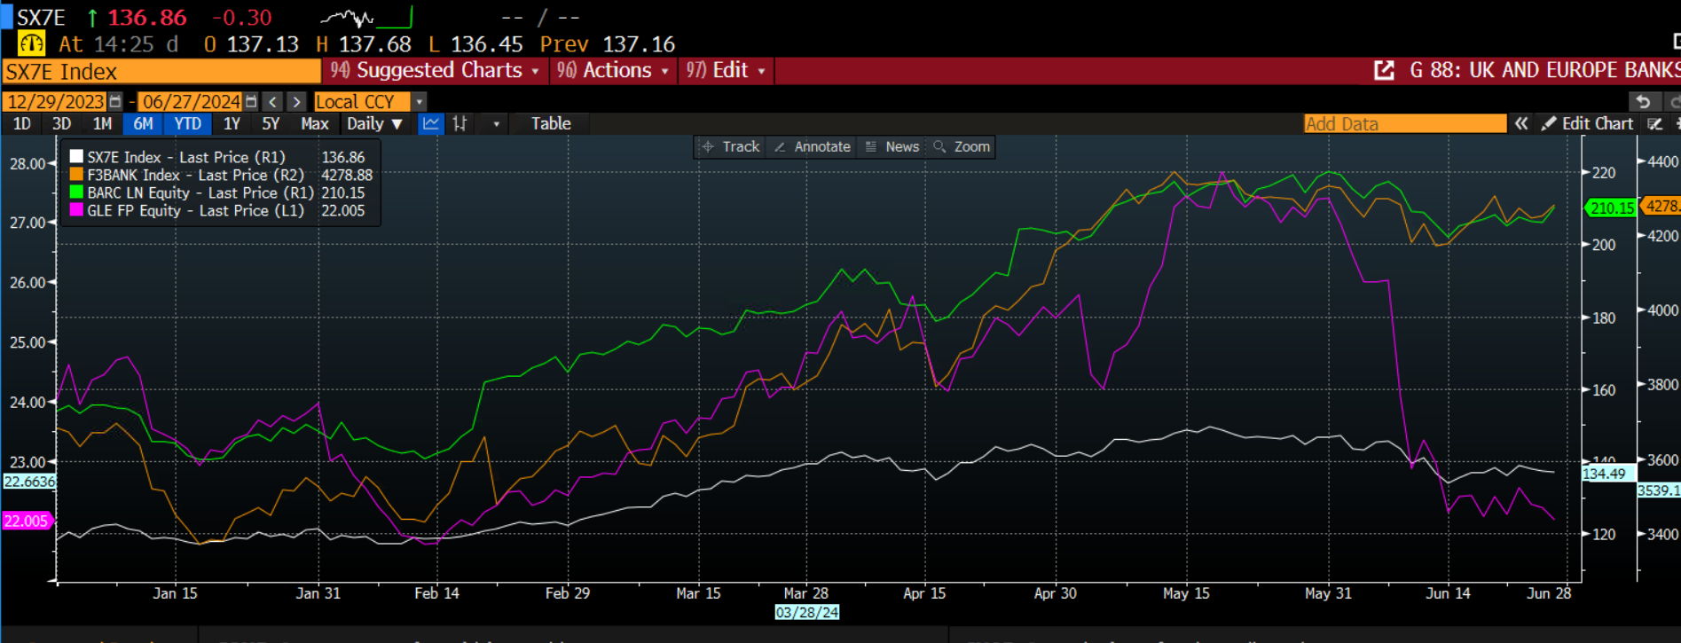Open the Daily frequency dropdown

point(374,124)
